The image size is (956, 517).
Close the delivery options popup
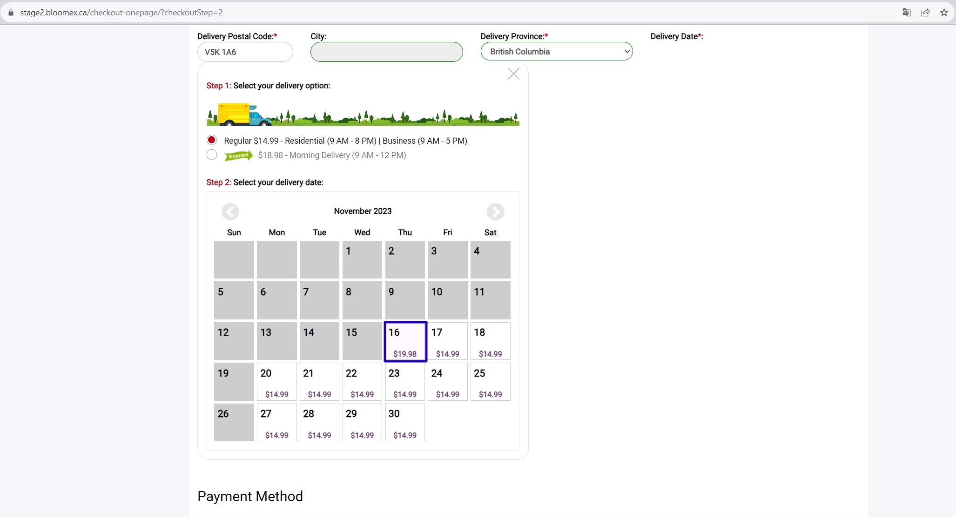(x=513, y=74)
